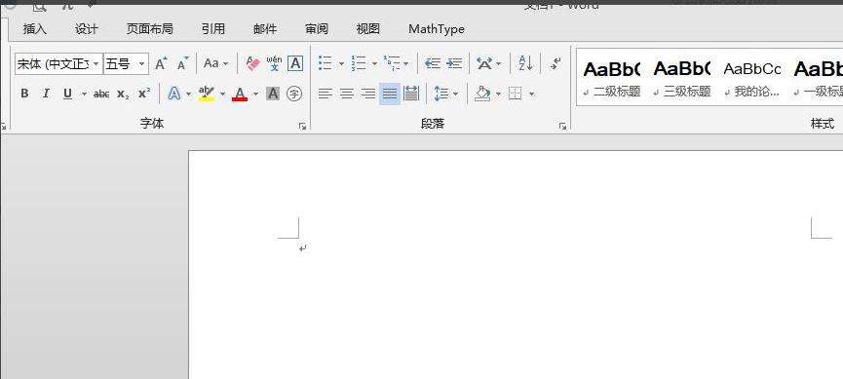Screen dimensions: 843x379
Task: Apply yellow text highlight color
Action: tap(207, 95)
